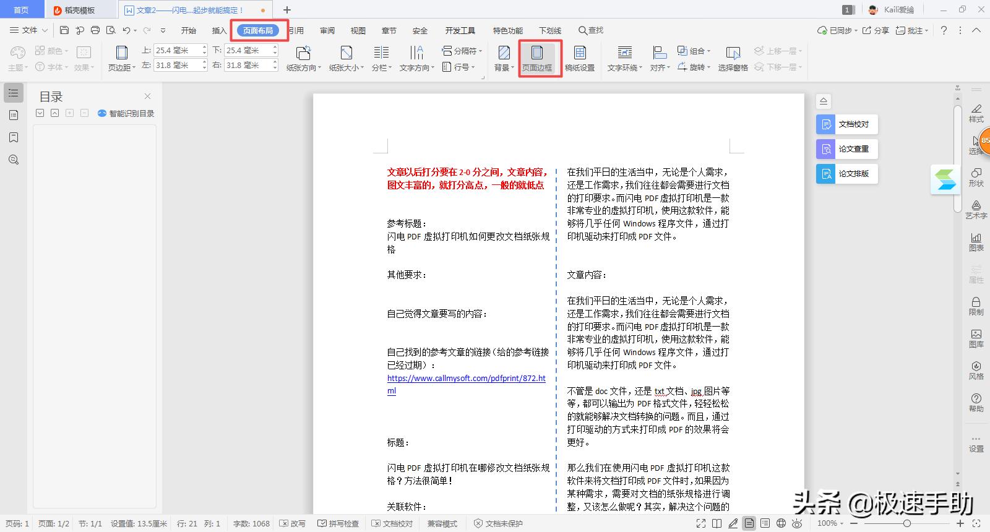
Task: Open 页边距 (page margins) menu
Action: tap(121, 59)
